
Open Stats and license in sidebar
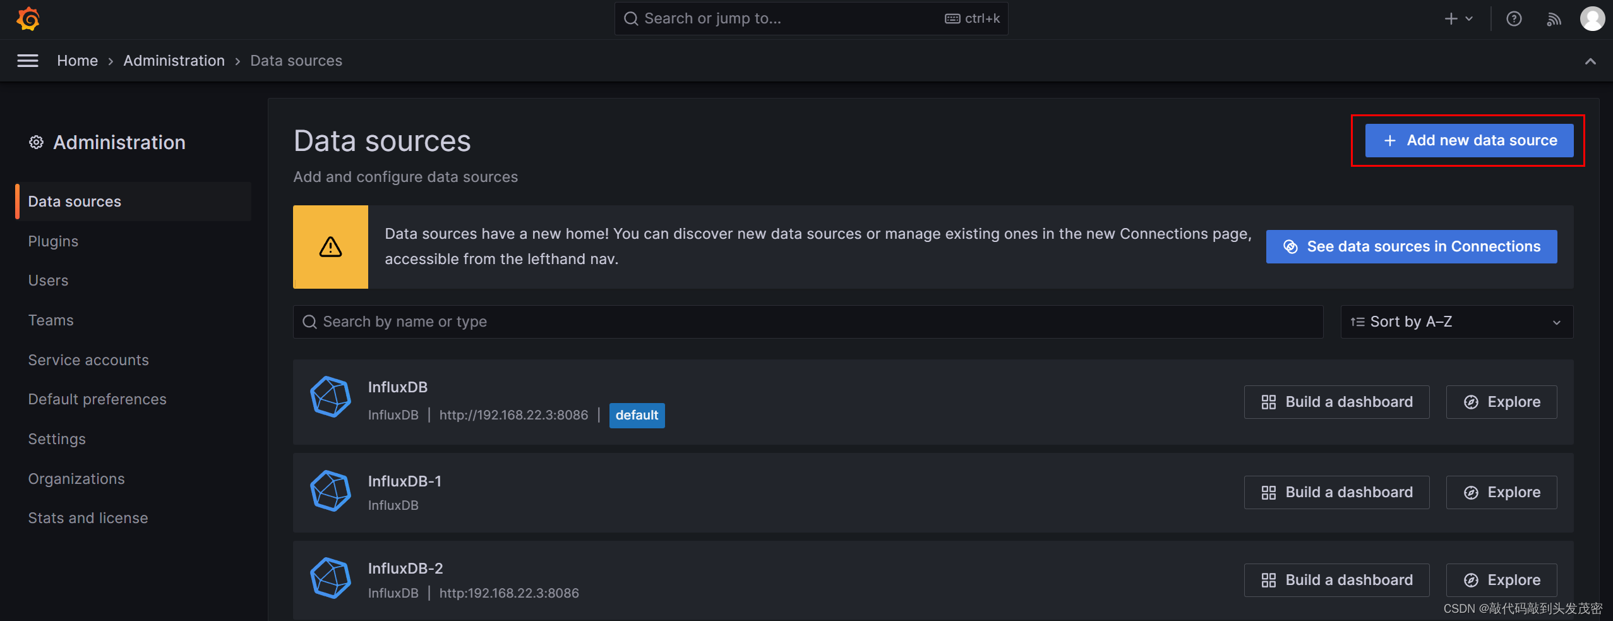(88, 518)
